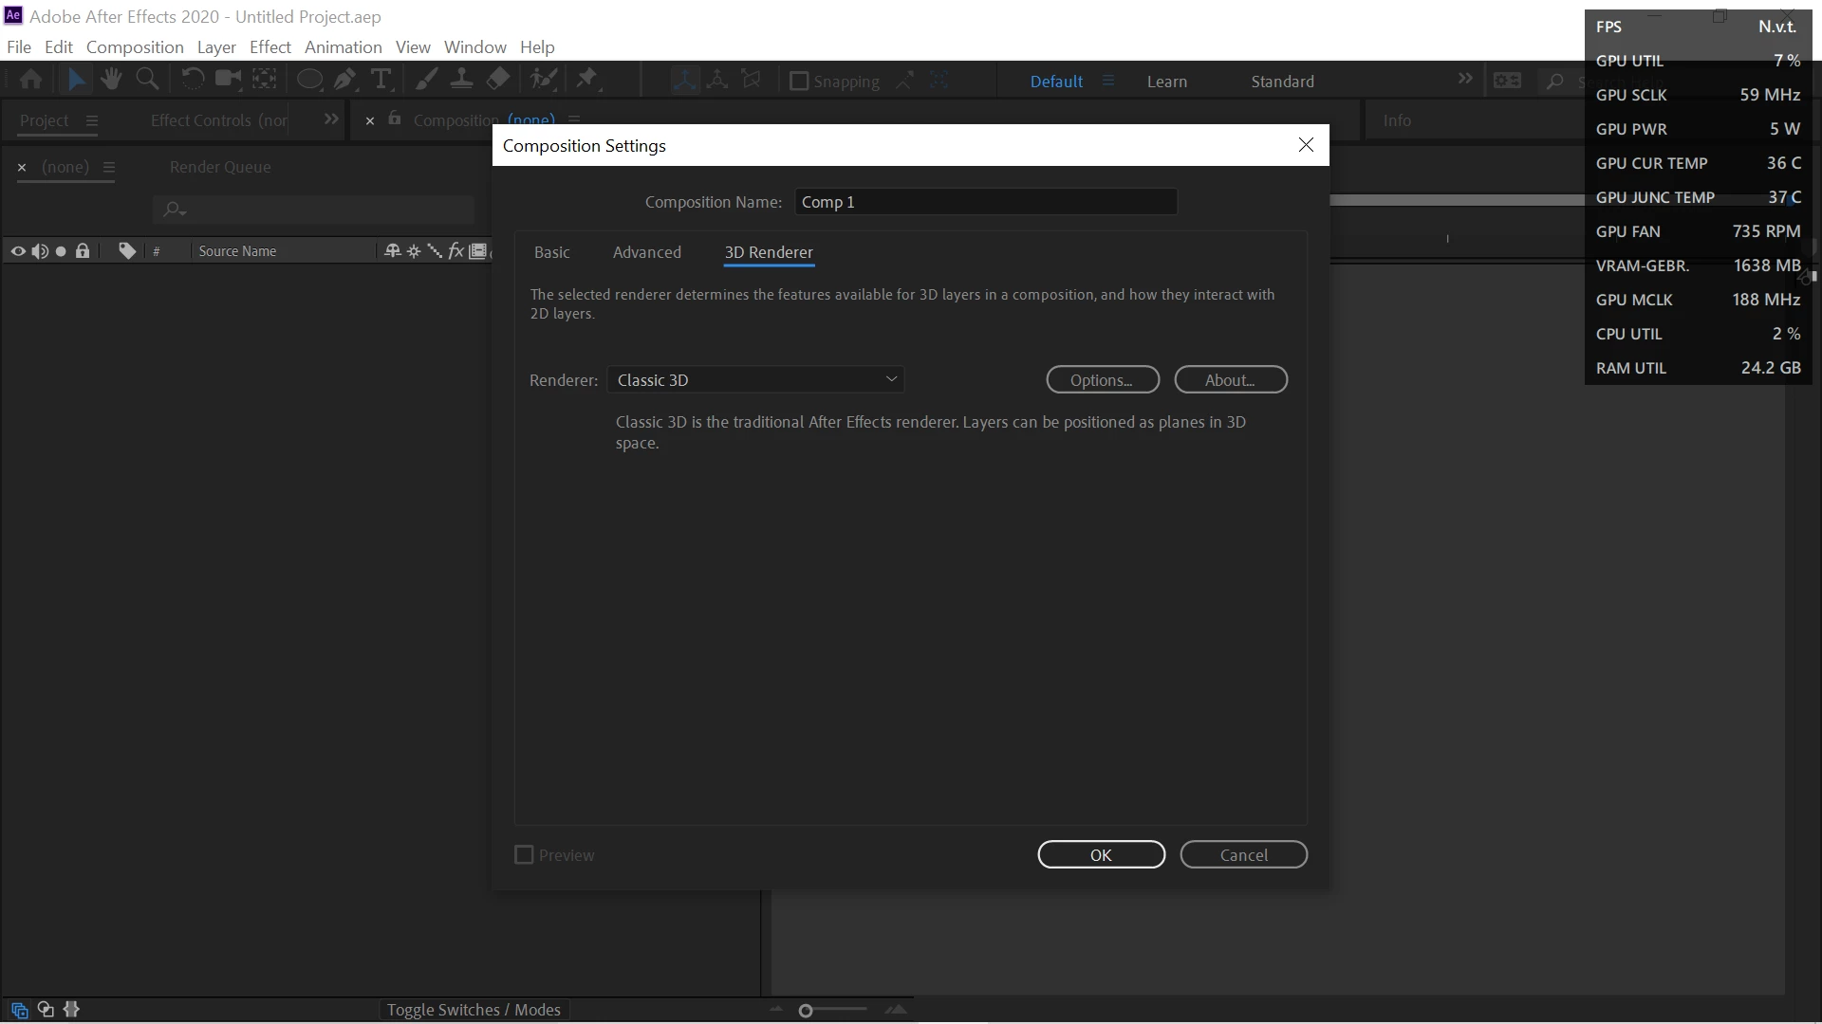
Task: Click the Options... button
Action: [x=1102, y=380]
